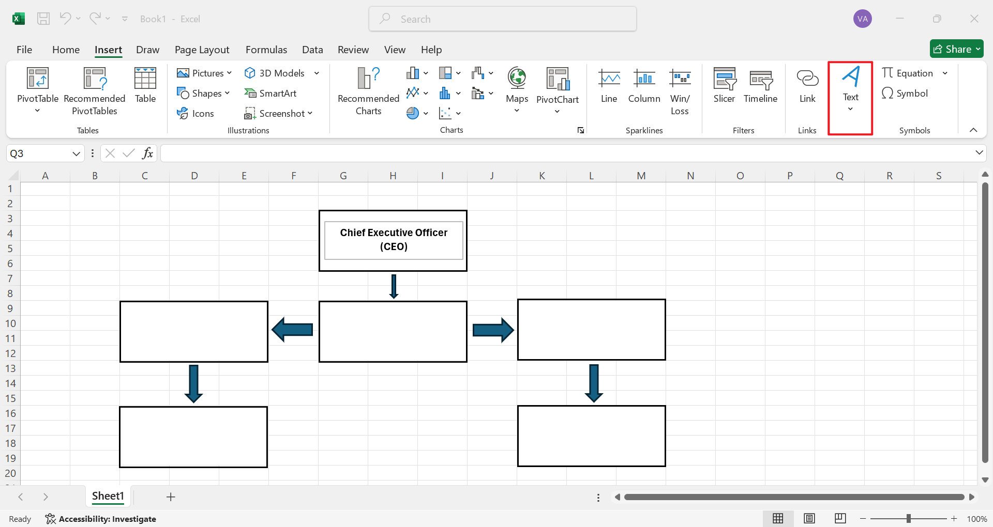Collapse the ribbon

pos(973,130)
